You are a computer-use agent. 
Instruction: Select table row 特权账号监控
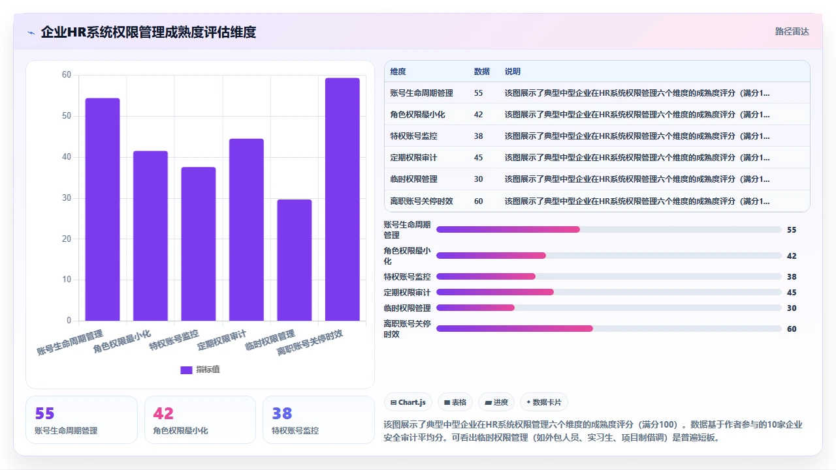click(x=597, y=136)
